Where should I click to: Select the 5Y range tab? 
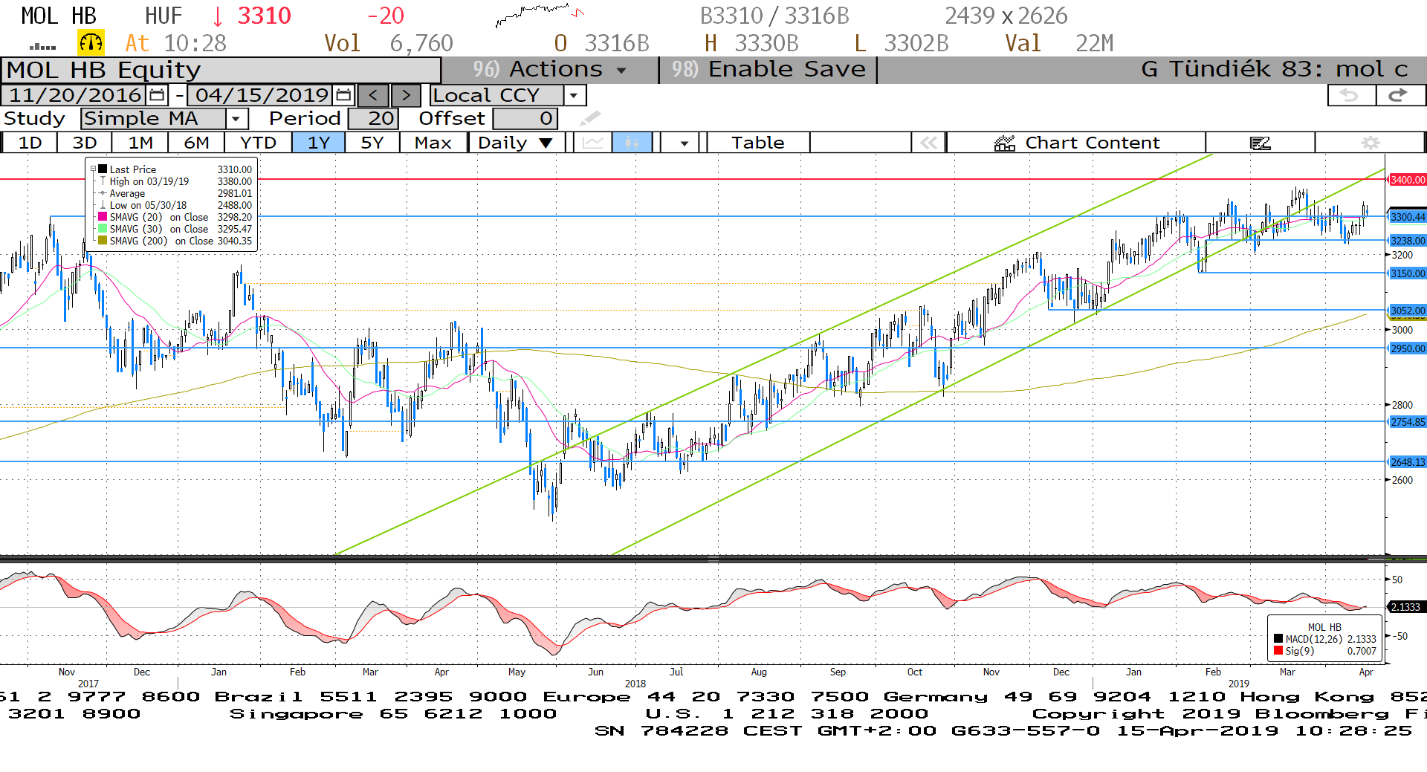click(372, 143)
